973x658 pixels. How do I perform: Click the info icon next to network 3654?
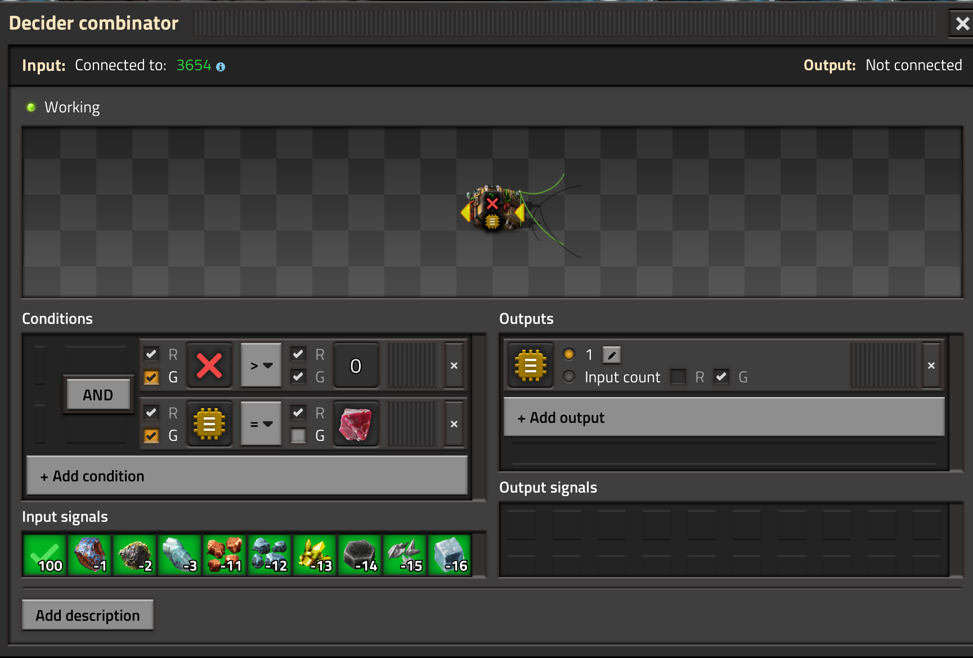pyautogui.click(x=221, y=67)
